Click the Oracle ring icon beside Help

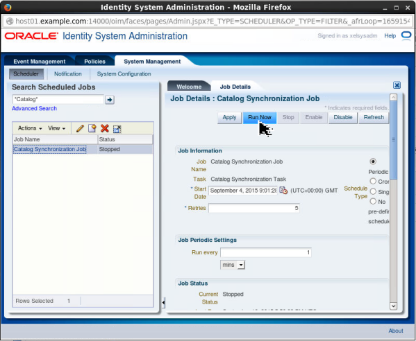(406, 36)
